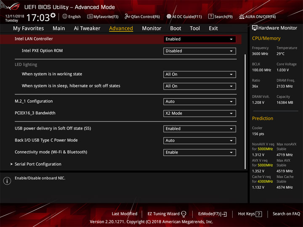303x227 pixels.
Task: Switch to My Favorites tab
Action: click(29, 29)
